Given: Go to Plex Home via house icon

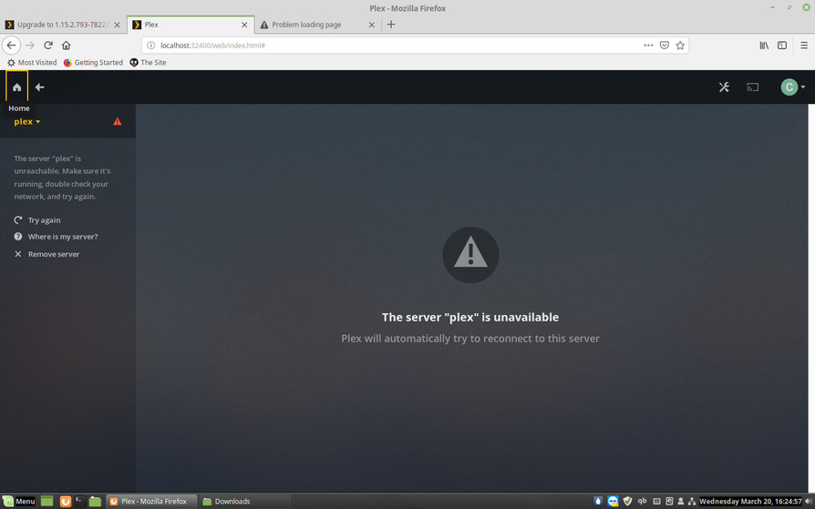Looking at the screenshot, I should click(x=16, y=87).
